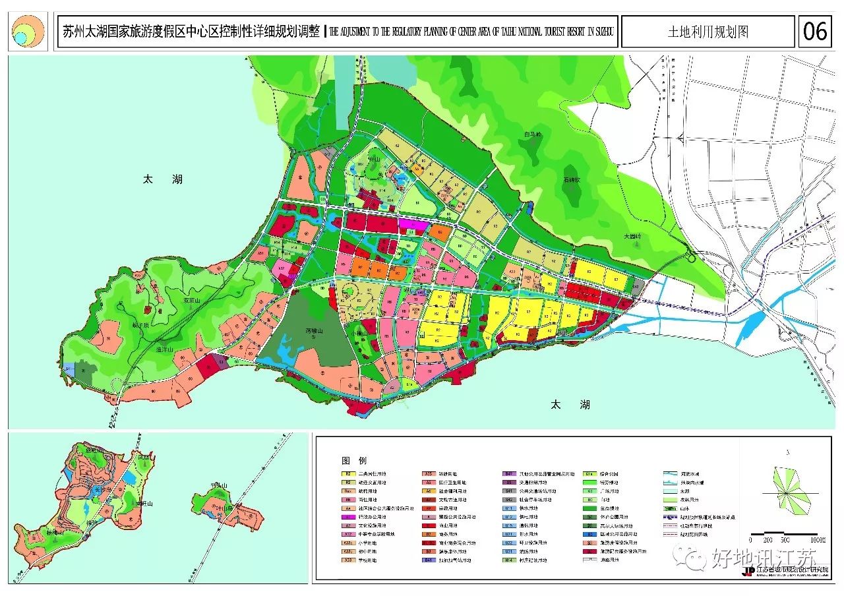Click the G1a 综合公园 legend swatch
Screen dimensions: 844x596
(589, 474)
